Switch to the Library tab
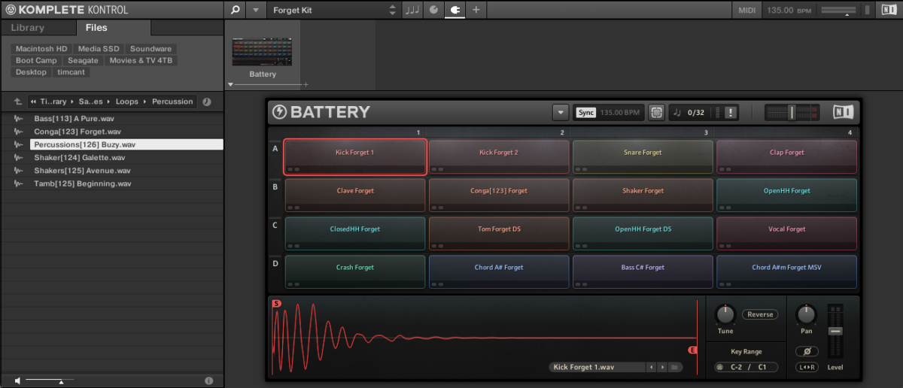This screenshot has width=903, height=388. pos(28,28)
